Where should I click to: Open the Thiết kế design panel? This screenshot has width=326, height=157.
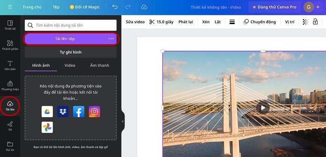(x=10, y=25)
